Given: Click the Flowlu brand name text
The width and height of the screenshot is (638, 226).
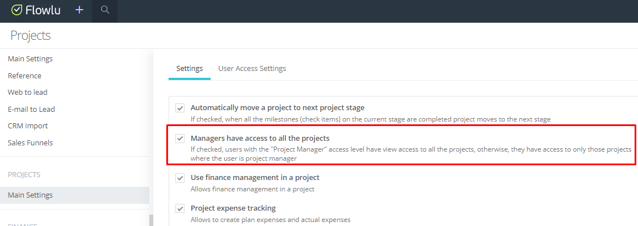Looking at the screenshot, I should pyautogui.click(x=43, y=10).
